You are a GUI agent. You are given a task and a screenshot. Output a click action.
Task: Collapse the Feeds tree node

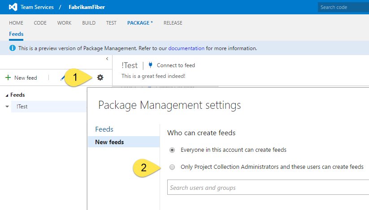(7, 95)
